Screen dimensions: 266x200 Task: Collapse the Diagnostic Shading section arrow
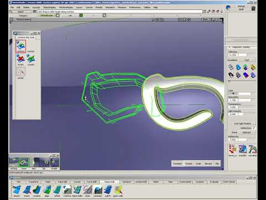[x=229, y=47]
